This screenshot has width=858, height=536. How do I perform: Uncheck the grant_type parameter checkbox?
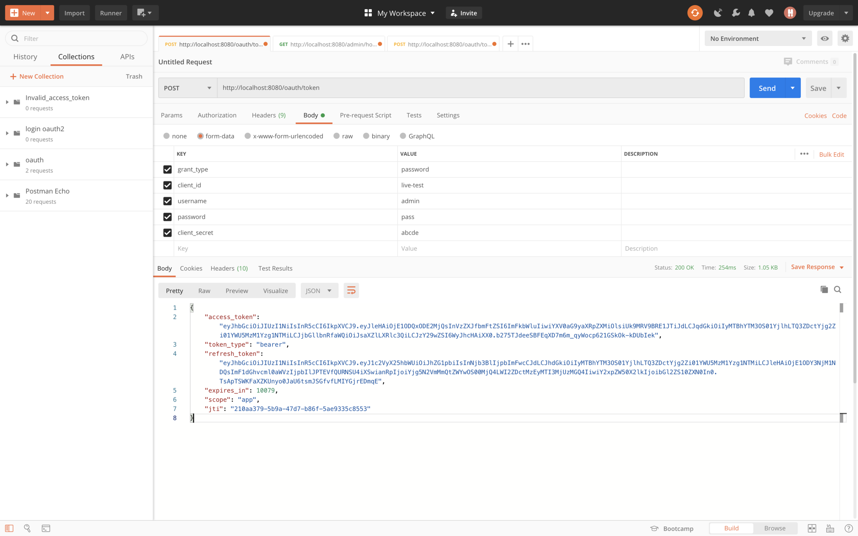pyautogui.click(x=167, y=169)
